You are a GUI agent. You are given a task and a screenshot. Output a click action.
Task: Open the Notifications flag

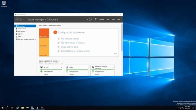(96, 19)
